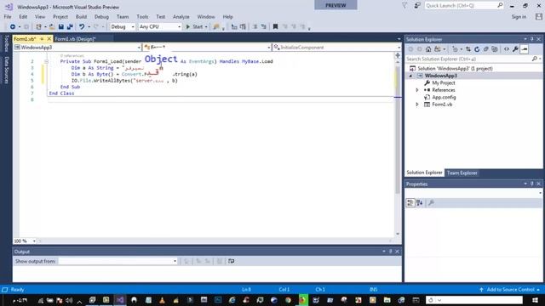Toggle Word Wrap in Output panel
The image size is (545, 306).
[231, 261]
